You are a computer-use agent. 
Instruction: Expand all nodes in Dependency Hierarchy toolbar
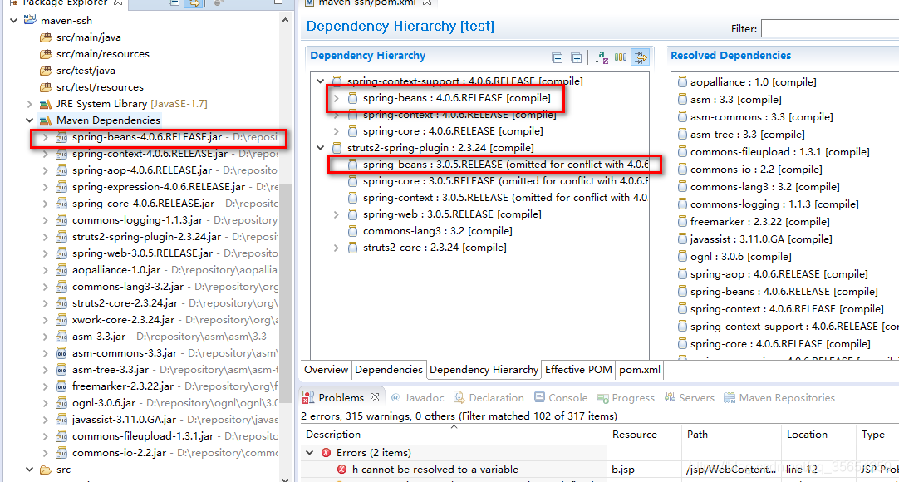pyautogui.click(x=577, y=58)
